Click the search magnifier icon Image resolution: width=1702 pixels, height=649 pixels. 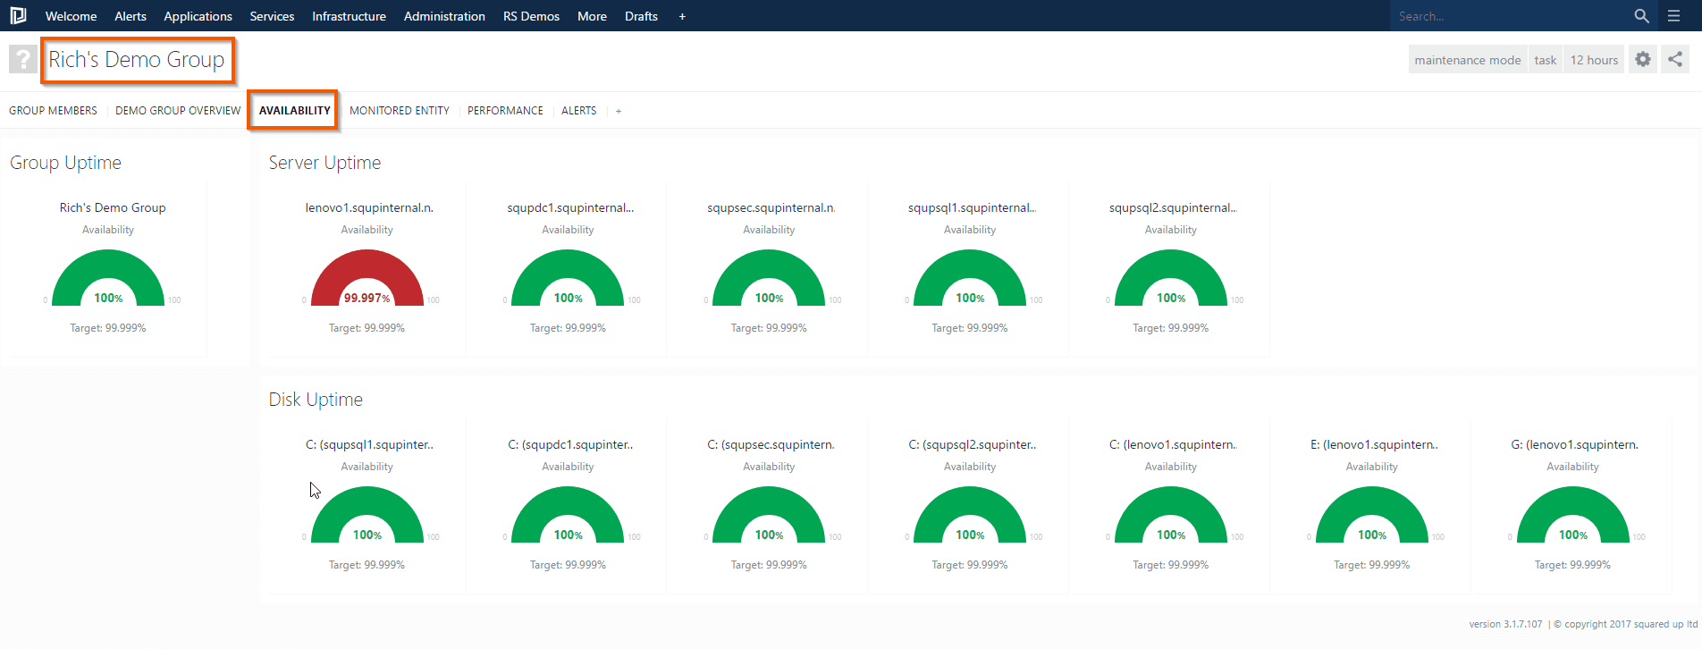pyautogui.click(x=1641, y=16)
